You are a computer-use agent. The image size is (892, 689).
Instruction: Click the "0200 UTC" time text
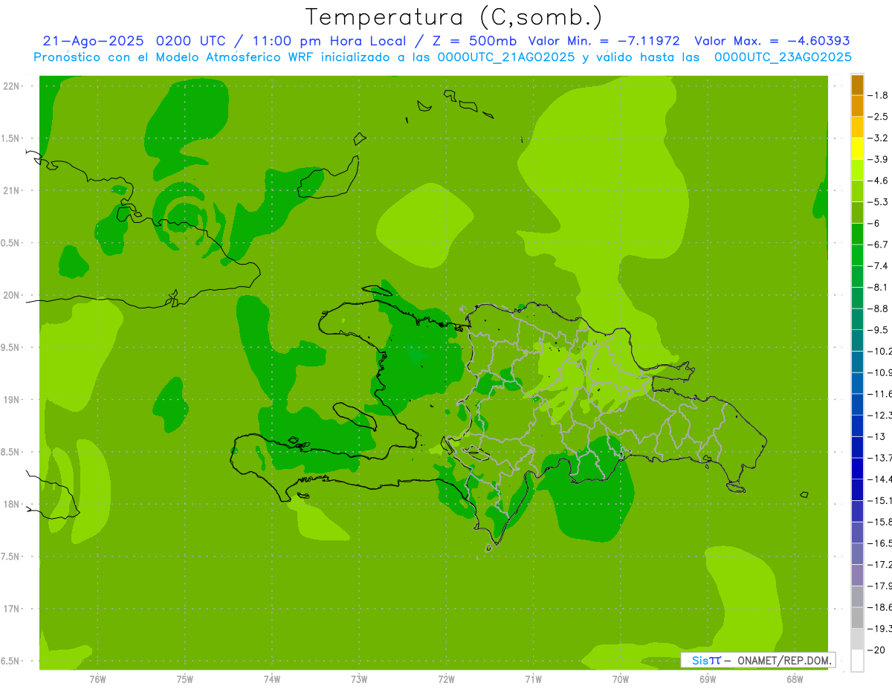tap(192, 41)
